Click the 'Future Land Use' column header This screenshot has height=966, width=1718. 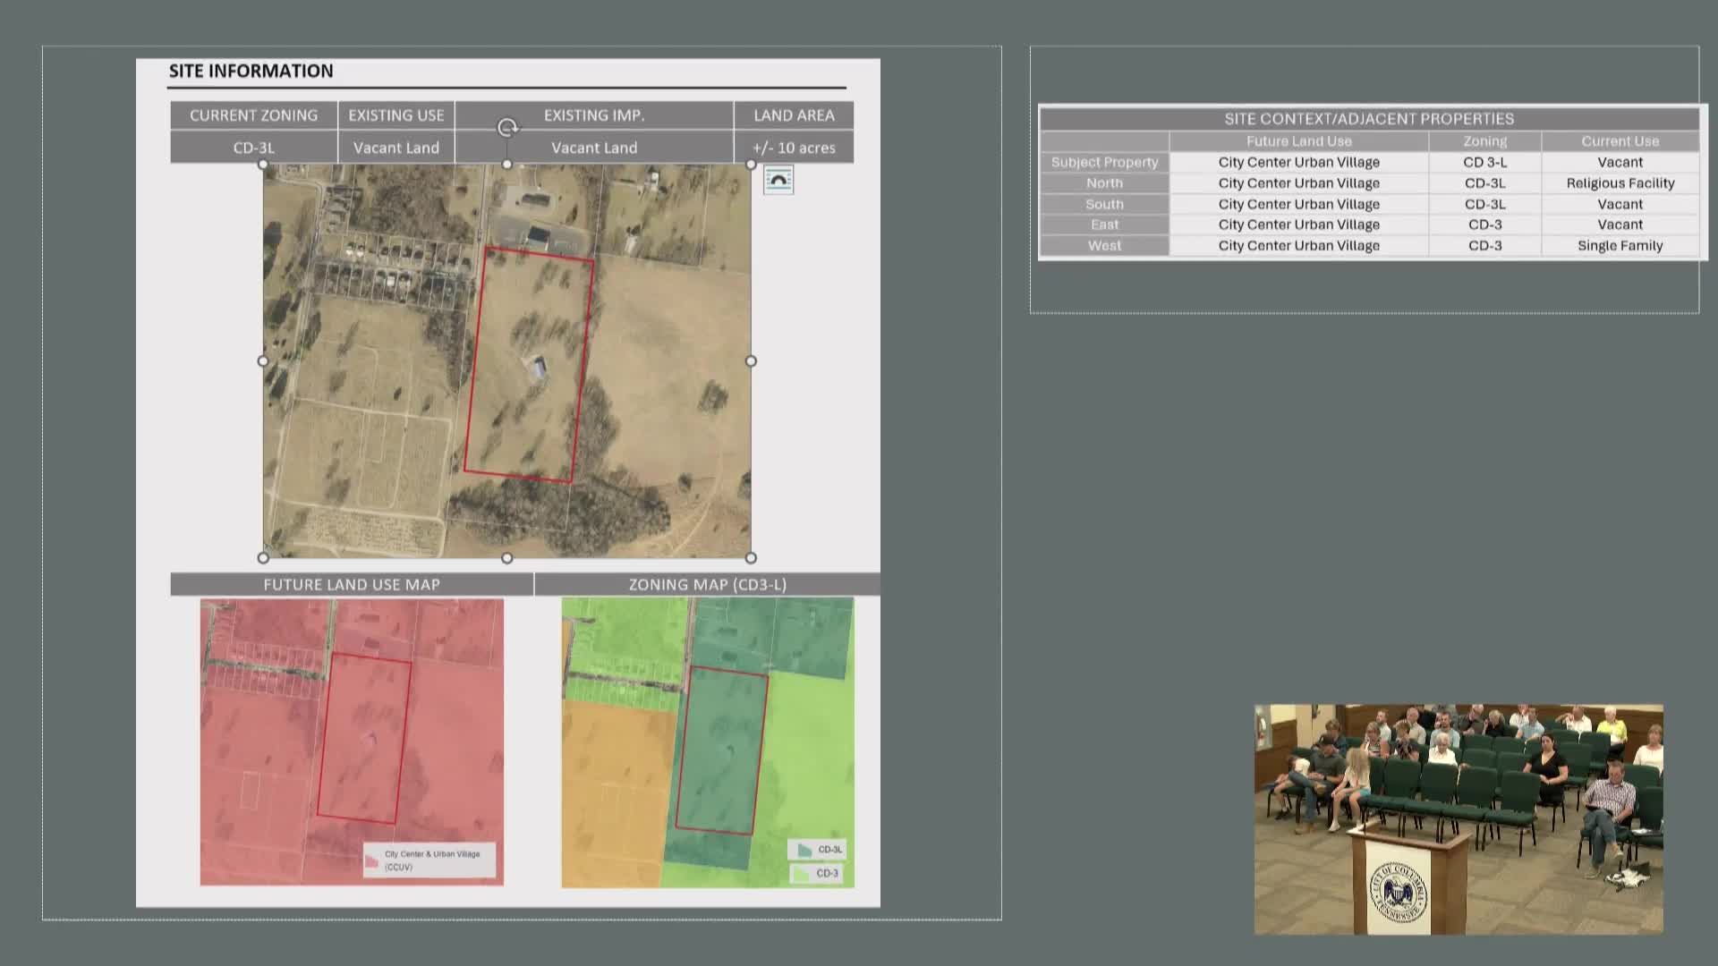1299,141
